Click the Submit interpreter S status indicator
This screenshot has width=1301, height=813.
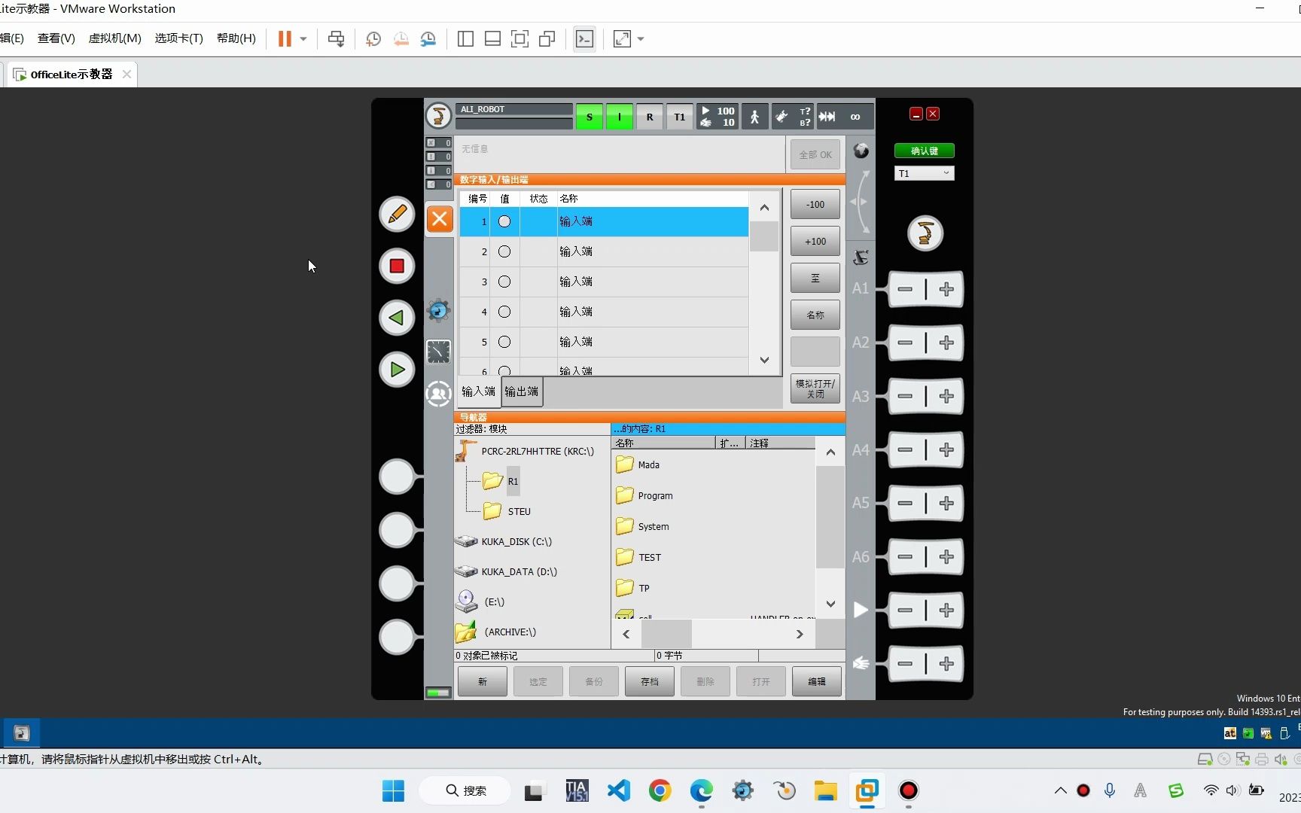tap(590, 117)
